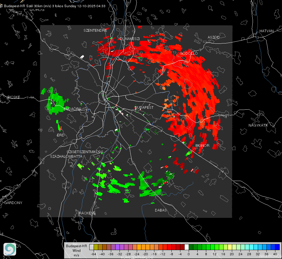This screenshot has height=259, width=282.
Task: Click the 28 value on the wind scale
Action: coord(249,254)
